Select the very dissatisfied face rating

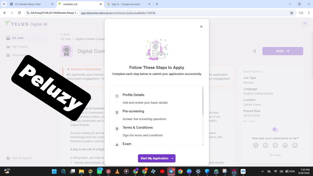tap(256, 145)
